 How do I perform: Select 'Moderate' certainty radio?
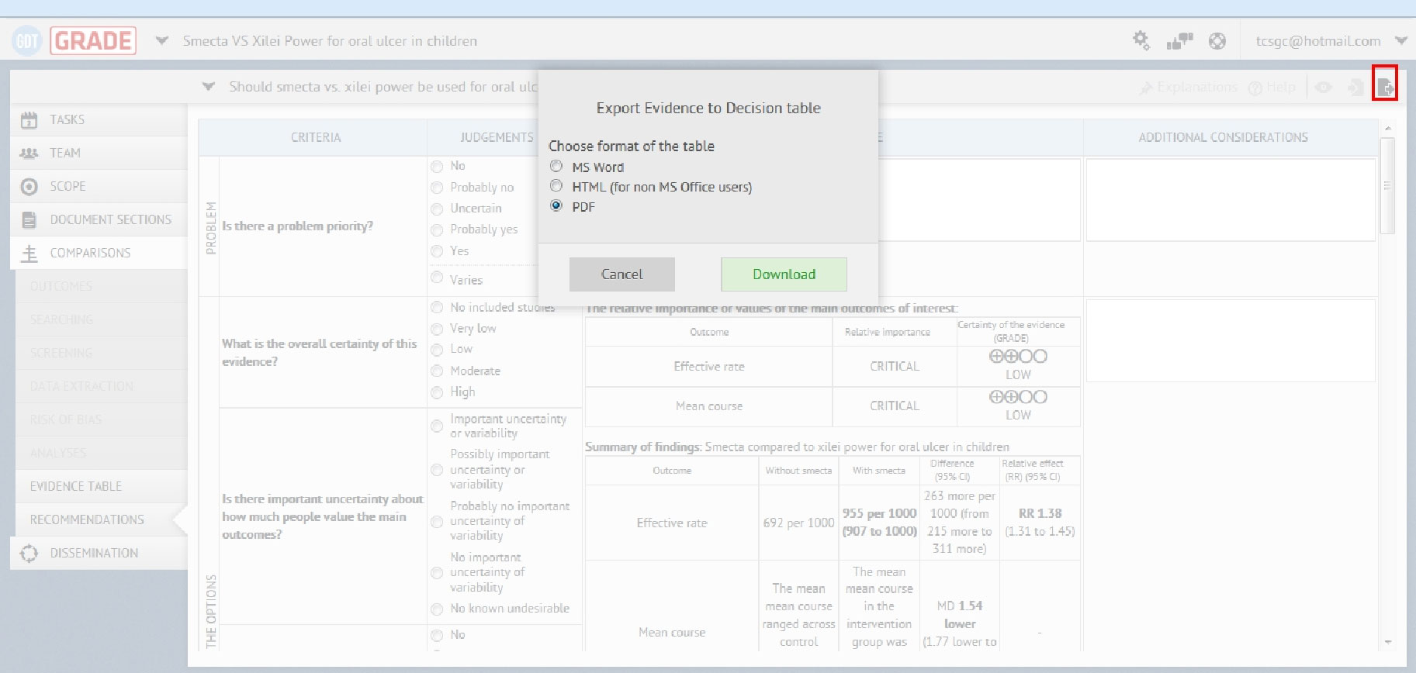point(437,371)
